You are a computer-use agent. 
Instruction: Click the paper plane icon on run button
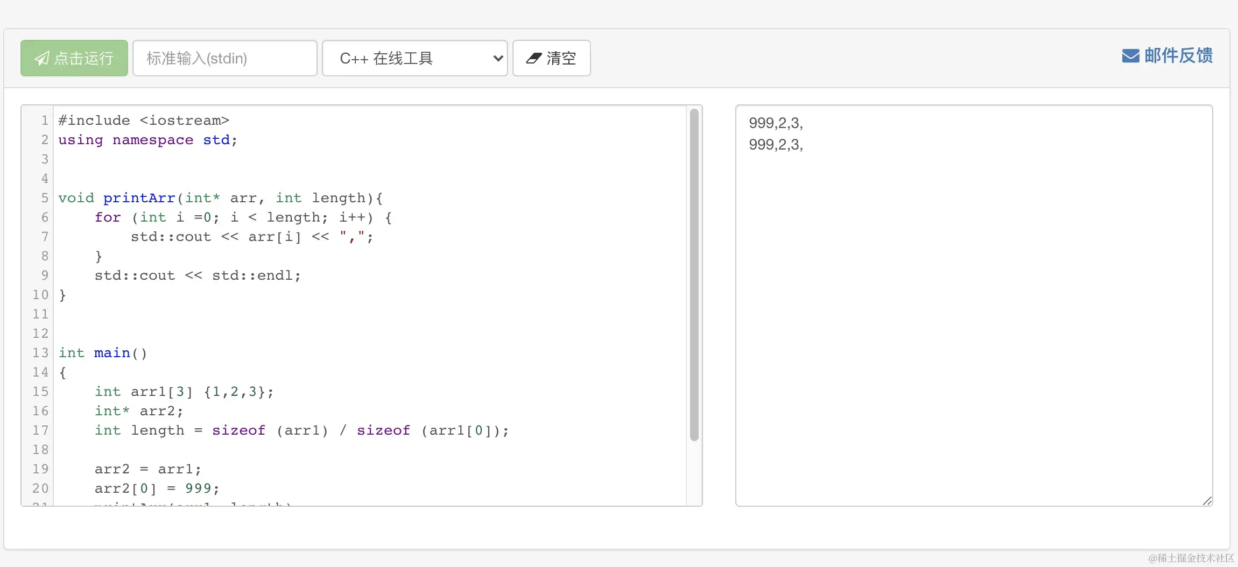coord(42,58)
